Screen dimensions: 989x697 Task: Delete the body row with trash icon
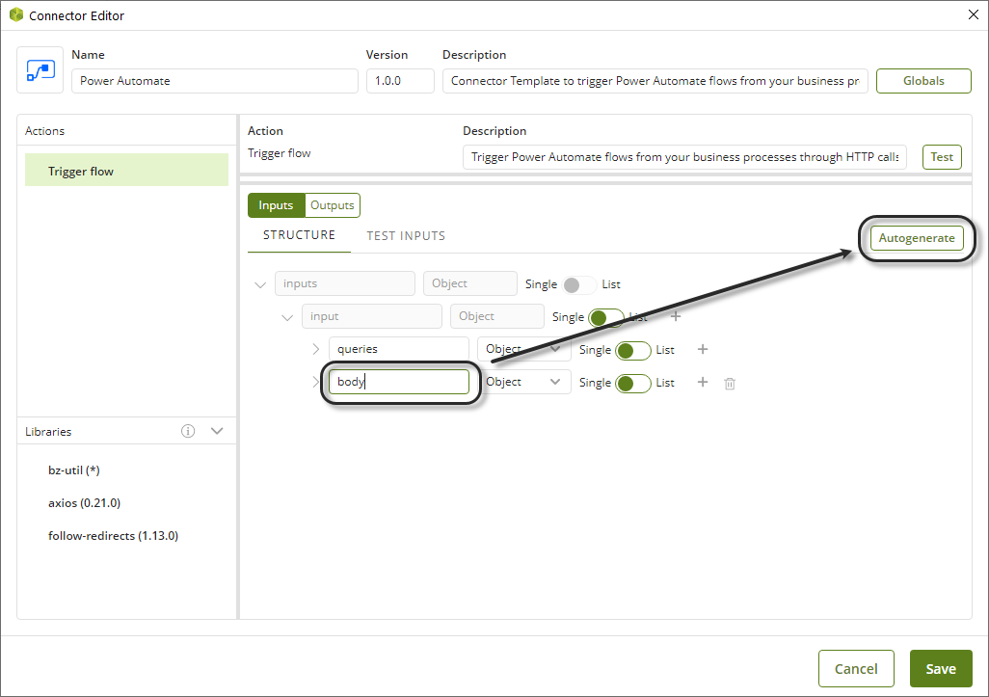pyautogui.click(x=730, y=383)
